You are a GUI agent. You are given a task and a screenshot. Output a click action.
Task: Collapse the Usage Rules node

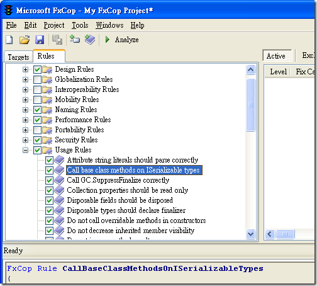click(25, 150)
